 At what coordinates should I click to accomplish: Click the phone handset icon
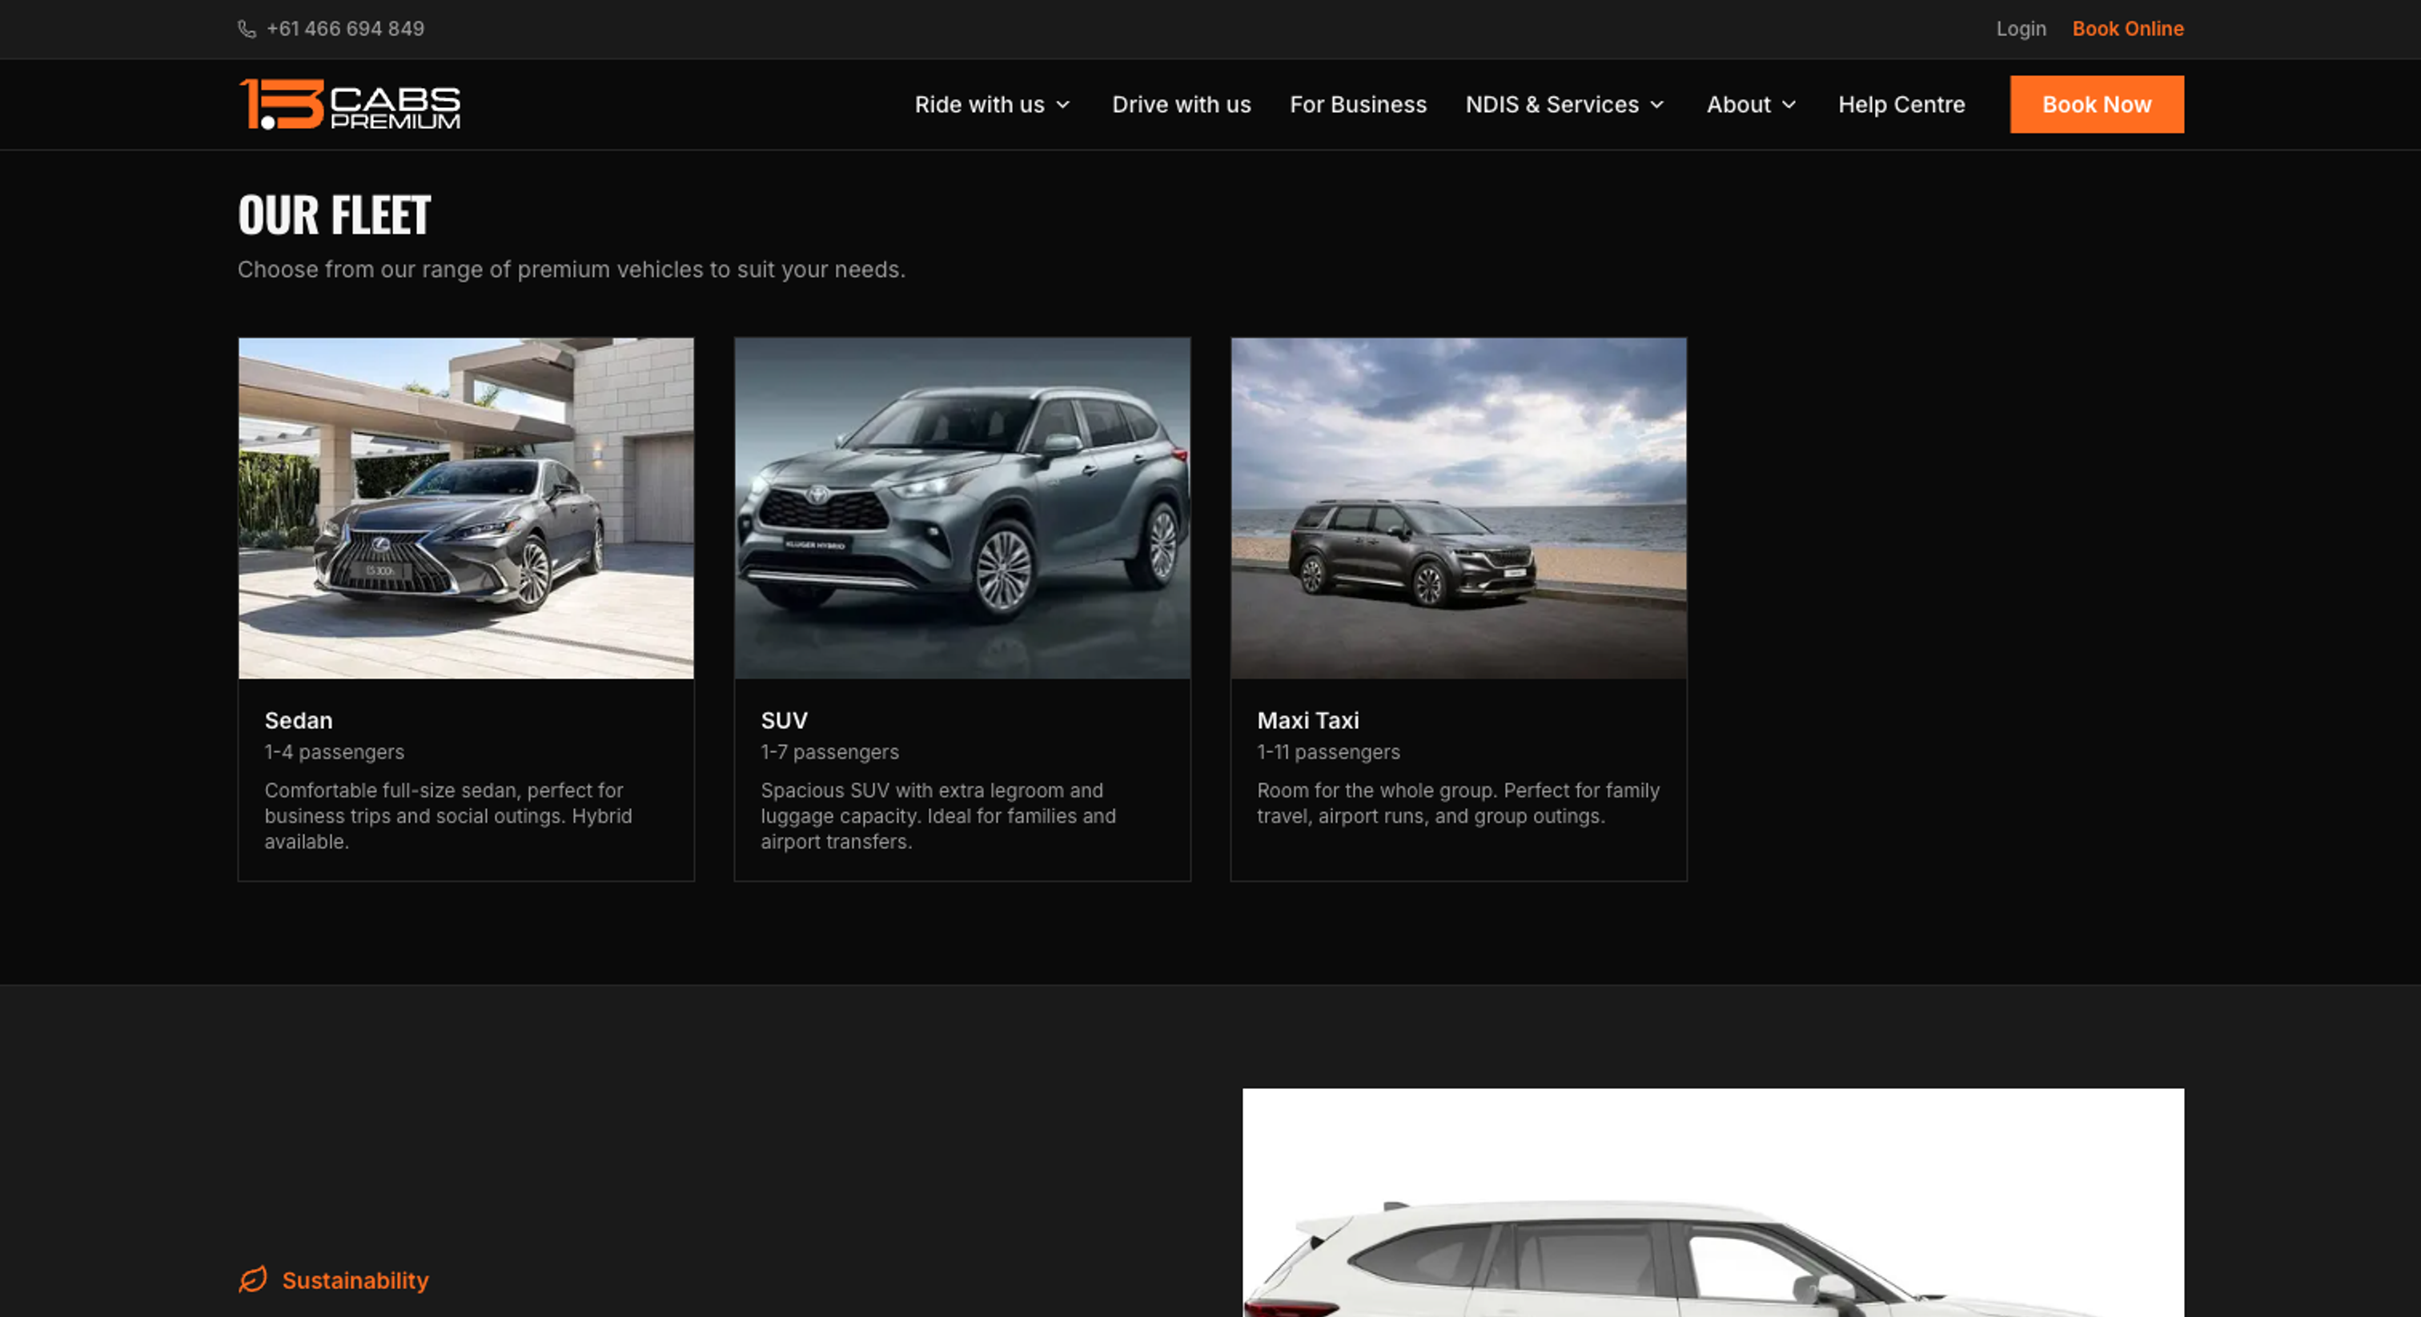coord(247,29)
